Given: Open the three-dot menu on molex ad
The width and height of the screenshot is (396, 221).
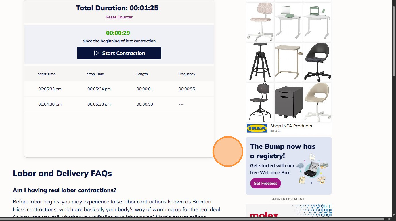Looking at the screenshot, I should pyautogui.click(x=329, y=206).
